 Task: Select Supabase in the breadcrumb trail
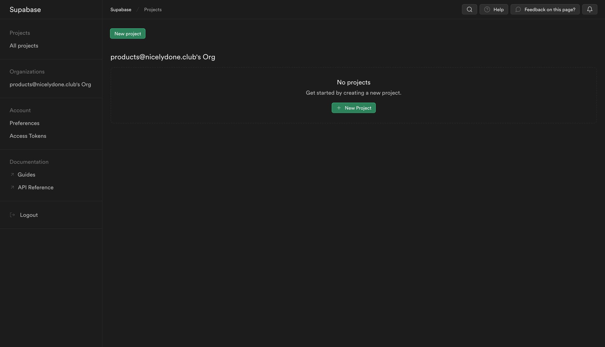coord(121,9)
